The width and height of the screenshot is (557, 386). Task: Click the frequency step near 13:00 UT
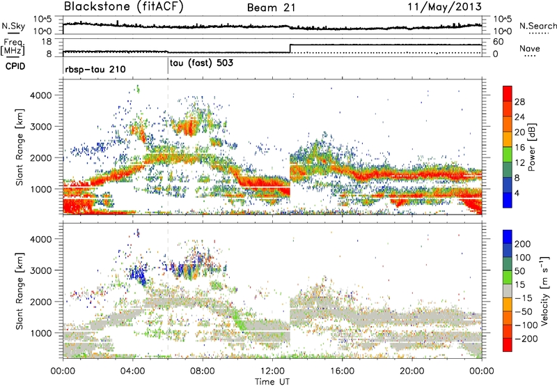coord(290,48)
